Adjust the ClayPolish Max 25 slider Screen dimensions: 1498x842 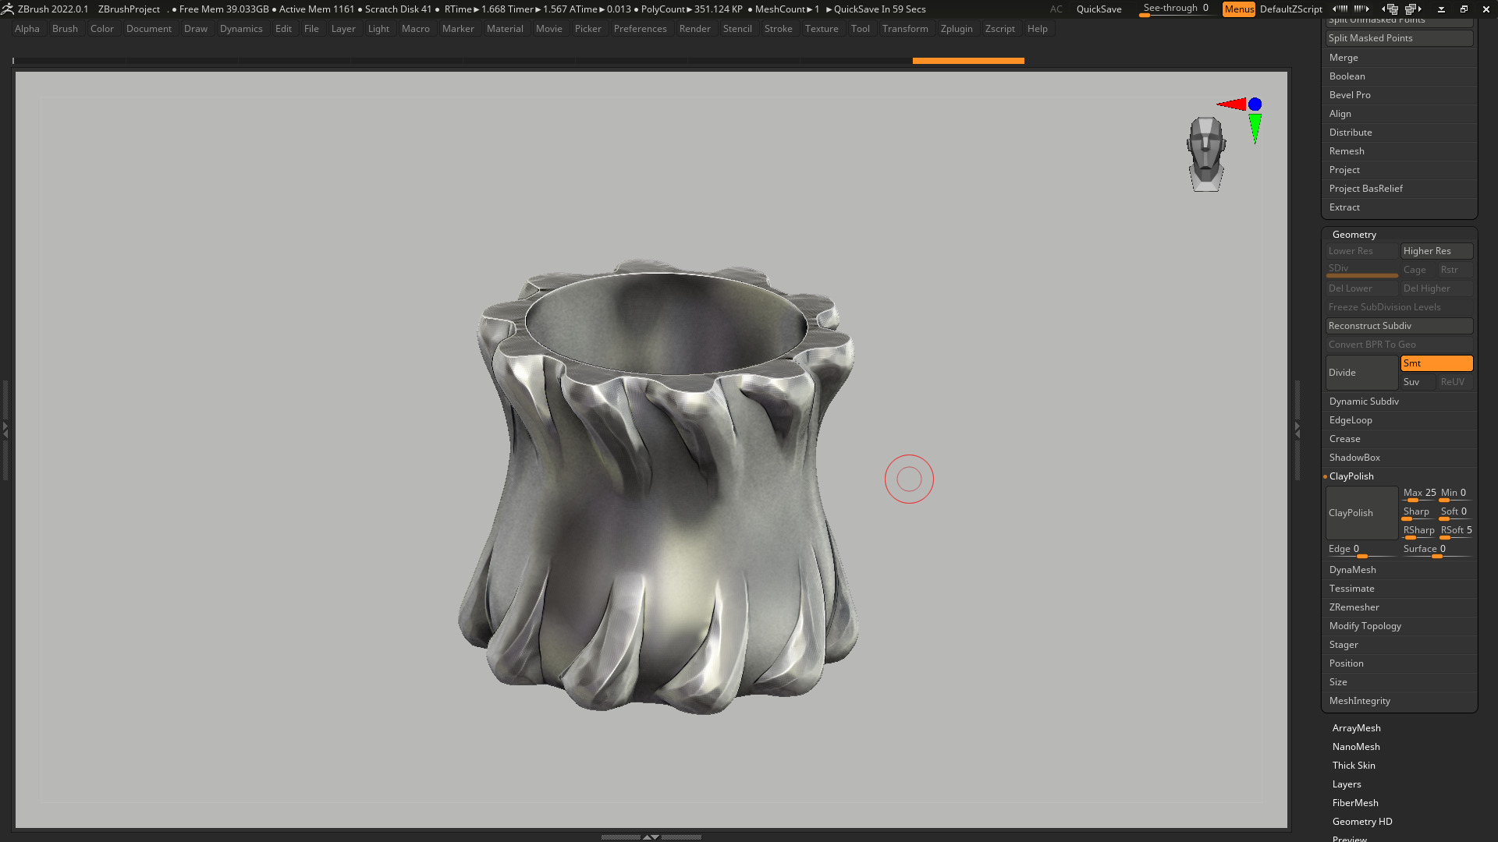1418,494
